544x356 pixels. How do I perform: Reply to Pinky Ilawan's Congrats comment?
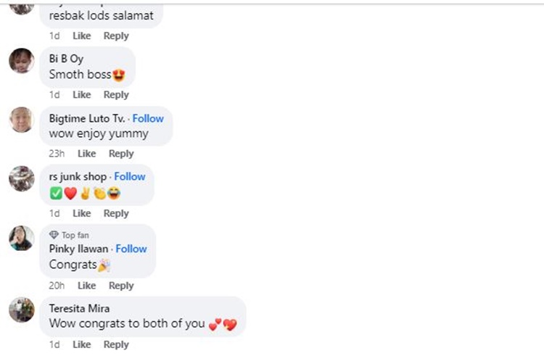[121, 286]
